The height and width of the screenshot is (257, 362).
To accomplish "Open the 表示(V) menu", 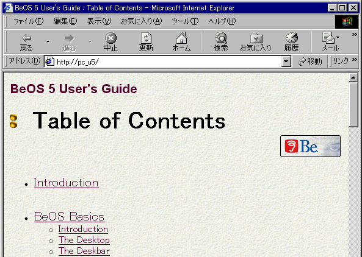I will click(x=99, y=21).
